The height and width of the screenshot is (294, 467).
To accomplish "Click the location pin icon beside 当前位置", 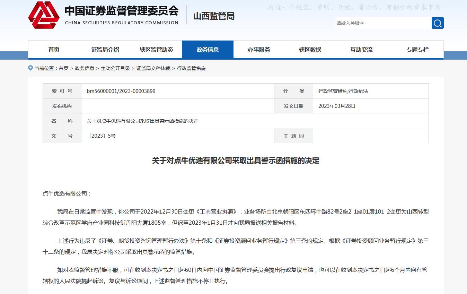I will tap(30, 68).
